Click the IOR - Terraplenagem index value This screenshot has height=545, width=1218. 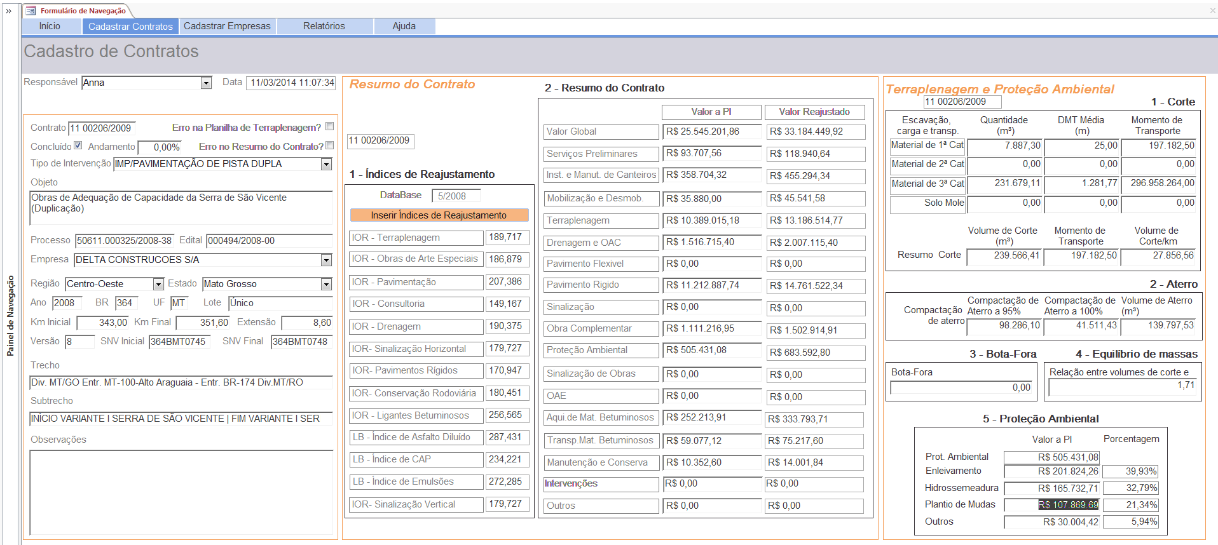(507, 238)
